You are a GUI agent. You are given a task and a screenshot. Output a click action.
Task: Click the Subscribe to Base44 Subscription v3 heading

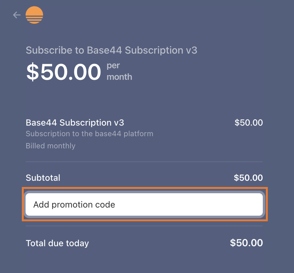pyautogui.click(x=112, y=50)
